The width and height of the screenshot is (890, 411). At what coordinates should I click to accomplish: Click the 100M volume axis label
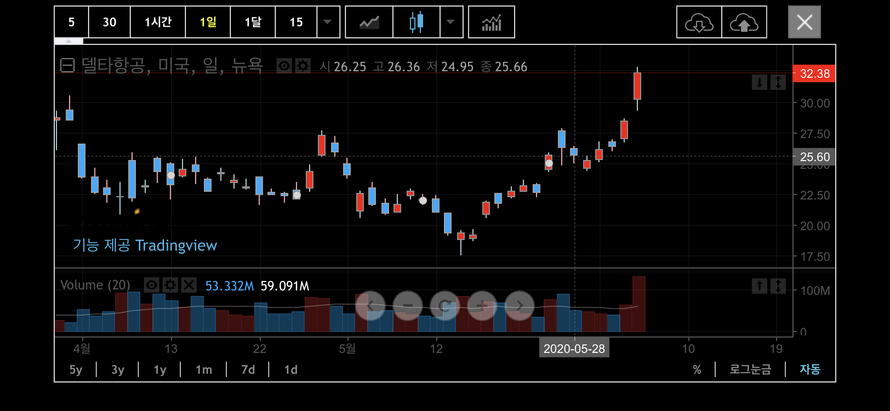pyautogui.click(x=815, y=291)
